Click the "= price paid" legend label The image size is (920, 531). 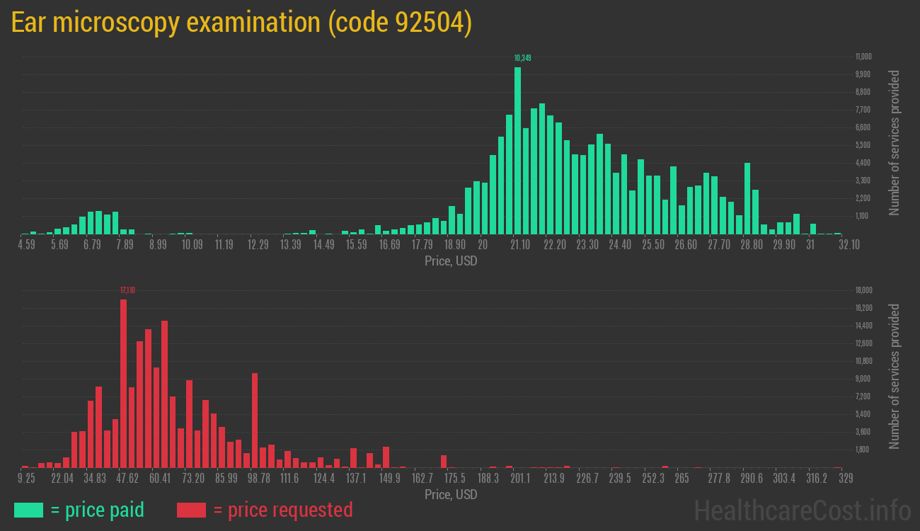pos(98,510)
